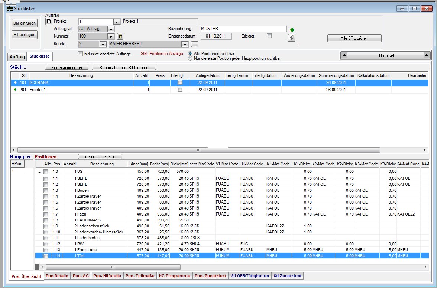
Task: Click the ellipsis button after the MAIER HERBERT field
Action: click(x=195, y=45)
